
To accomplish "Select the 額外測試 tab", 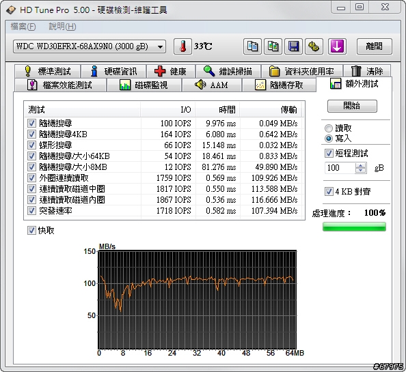I will pos(354,84).
